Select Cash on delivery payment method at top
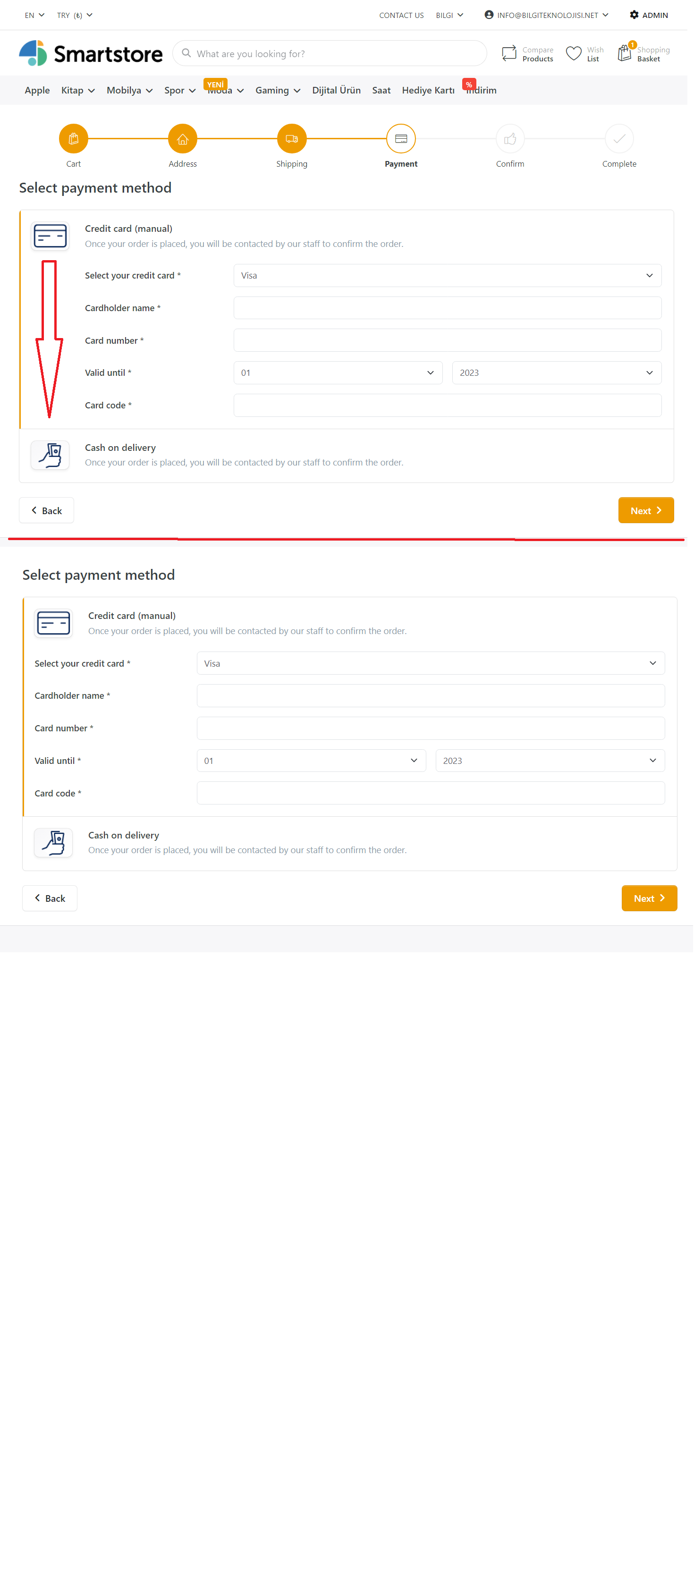Image resolution: width=694 pixels, height=1575 pixels. tap(347, 456)
